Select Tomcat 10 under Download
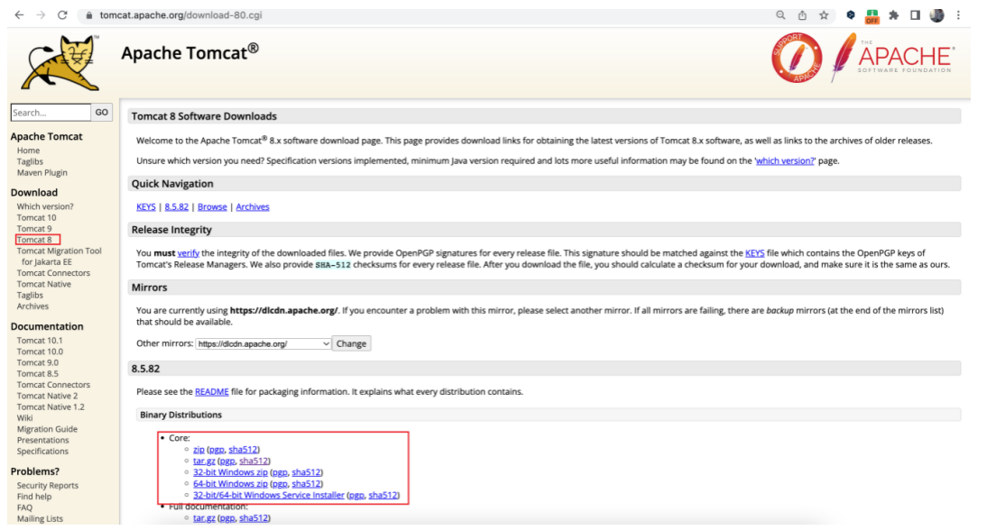 tap(36, 217)
